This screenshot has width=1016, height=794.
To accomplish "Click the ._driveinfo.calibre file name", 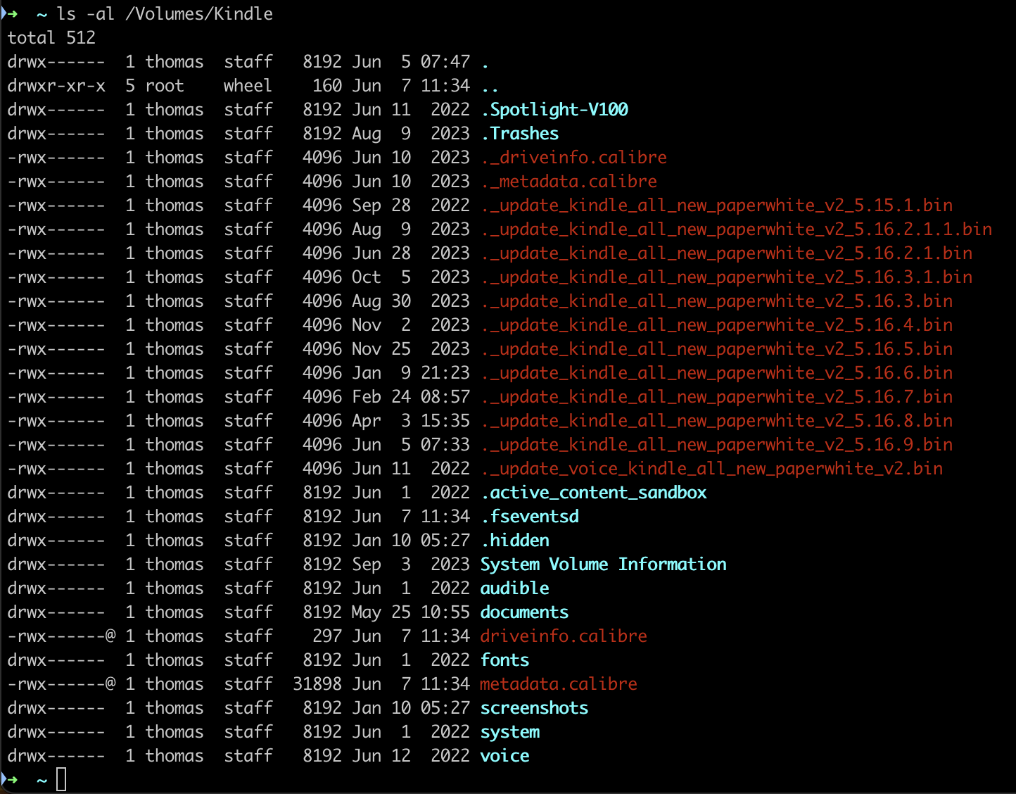I will point(574,158).
